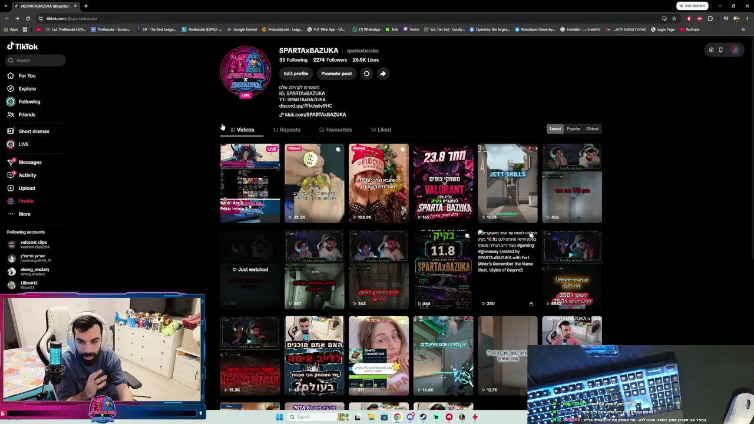The height and width of the screenshot is (424, 754).
Task: Open a new browser tab
Action: [85, 6]
